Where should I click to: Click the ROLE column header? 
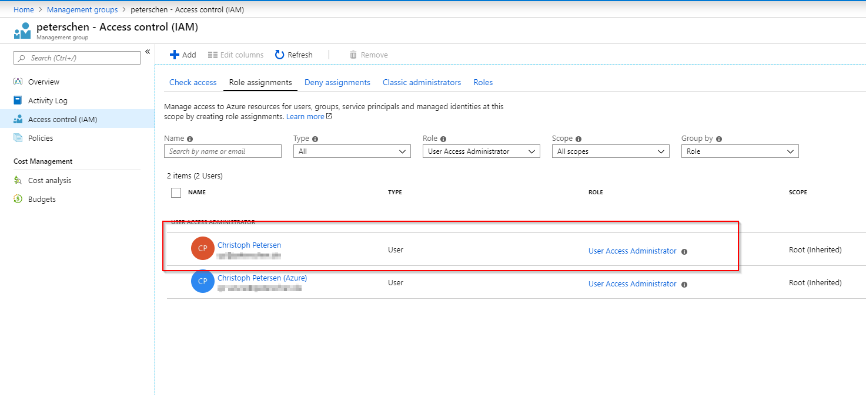(x=596, y=193)
